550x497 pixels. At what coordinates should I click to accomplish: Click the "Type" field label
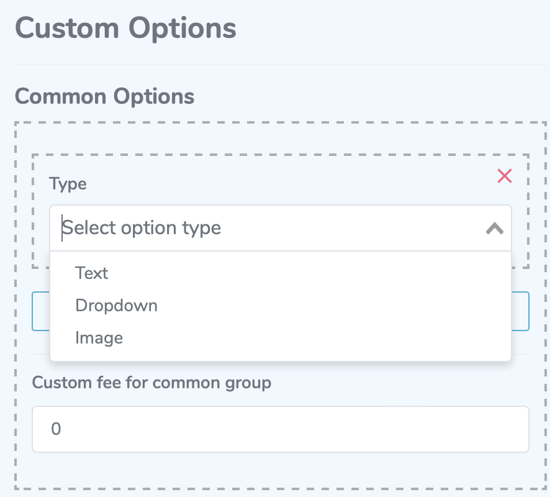tap(68, 184)
